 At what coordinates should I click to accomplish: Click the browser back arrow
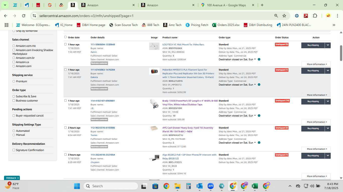tap(6, 16)
